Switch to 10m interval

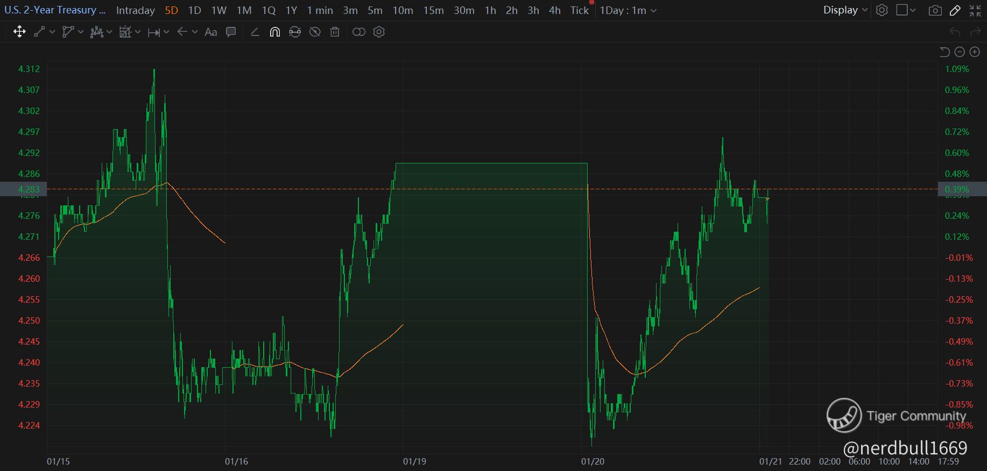[x=403, y=10]
